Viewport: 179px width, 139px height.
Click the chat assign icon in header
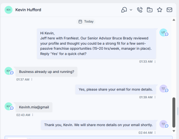pos(124,10)
